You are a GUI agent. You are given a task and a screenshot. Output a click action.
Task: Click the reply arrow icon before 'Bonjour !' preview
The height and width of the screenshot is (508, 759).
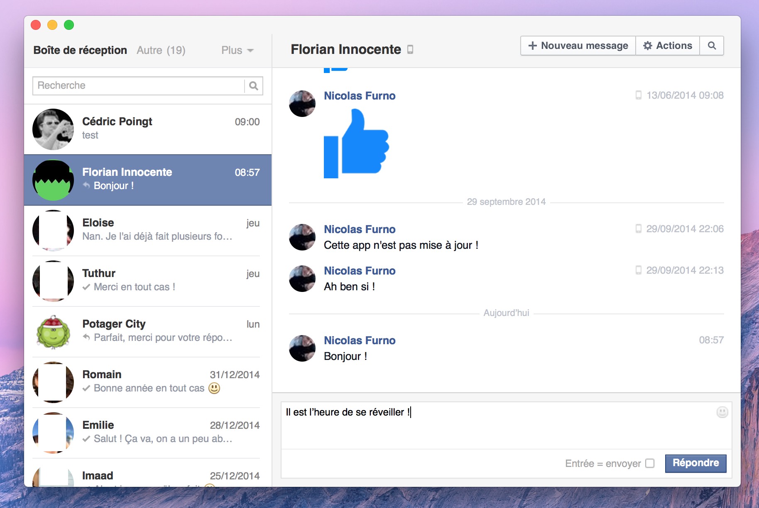coord(86,185)
